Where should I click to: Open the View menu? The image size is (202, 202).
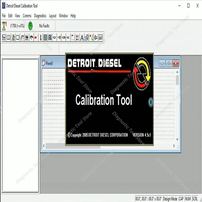17,16
